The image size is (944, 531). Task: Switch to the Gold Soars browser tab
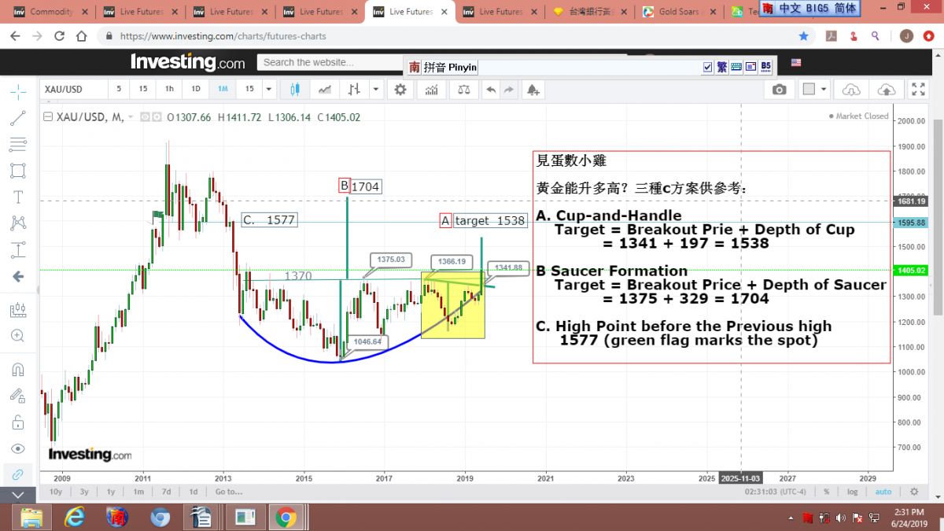[x=679, y=12]
